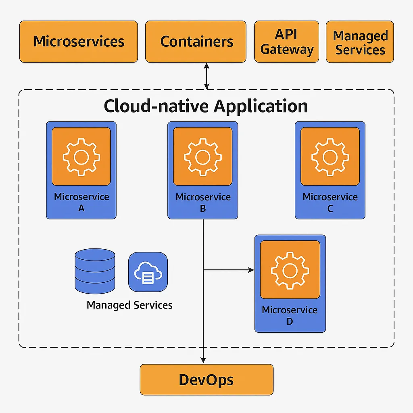413x413 pixels.
Task: Click the gear icon in Microservice A
Action: click(x=81, y=156)
